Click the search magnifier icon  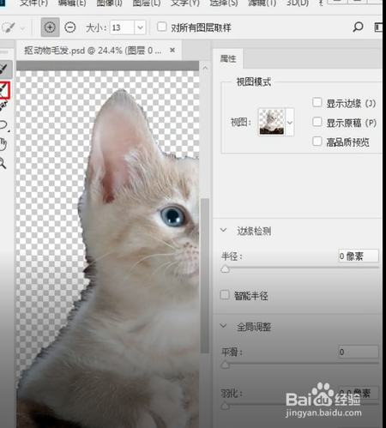pyautogui.click(x=358, y=27)
